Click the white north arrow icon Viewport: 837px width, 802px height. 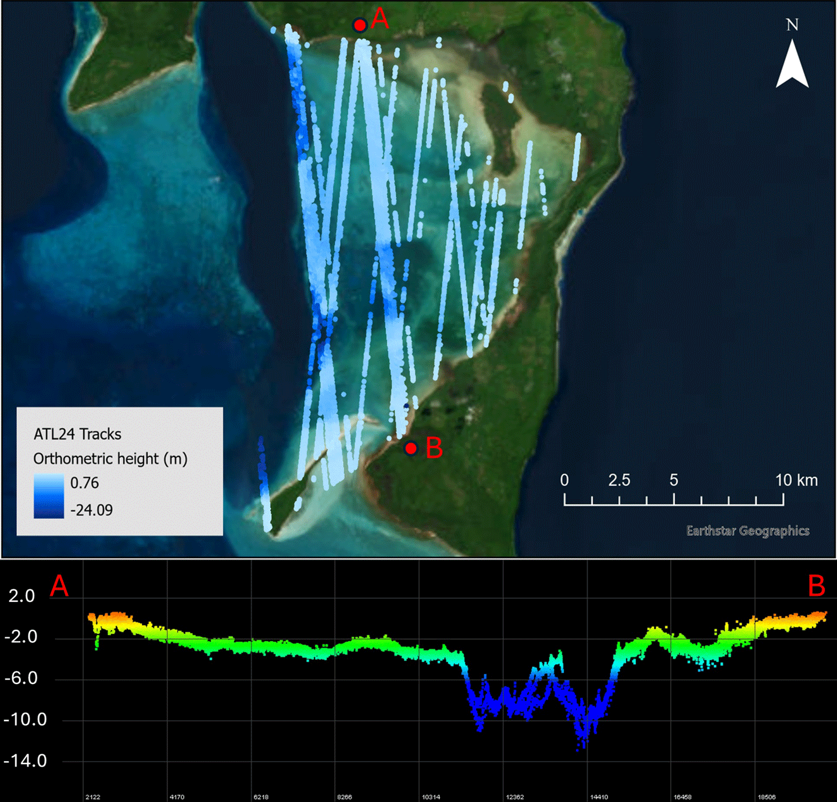(792, 65)
